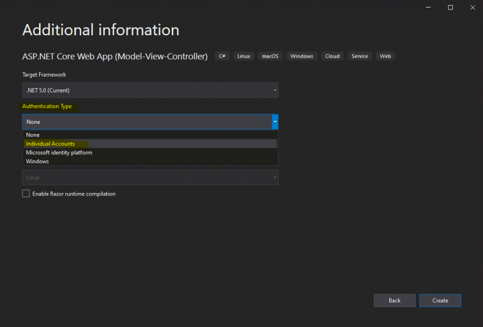
Task: Select Individual Accounts authentication option
Action: tap(150, 144)
